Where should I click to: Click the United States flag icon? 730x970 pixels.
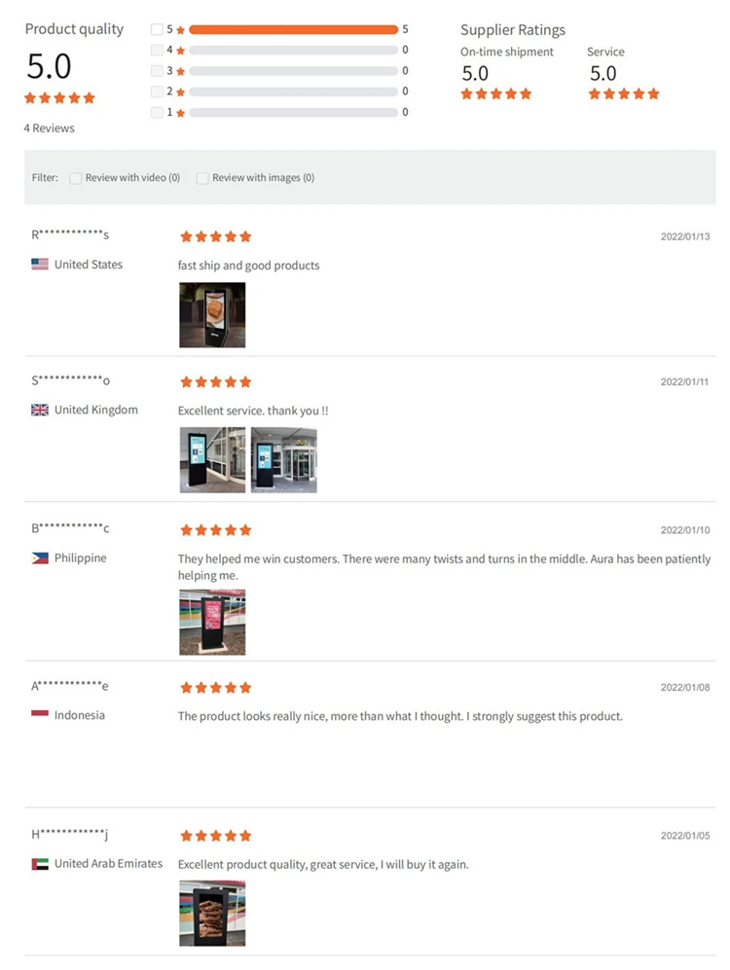pyautogui.click(x=40, y=264)
